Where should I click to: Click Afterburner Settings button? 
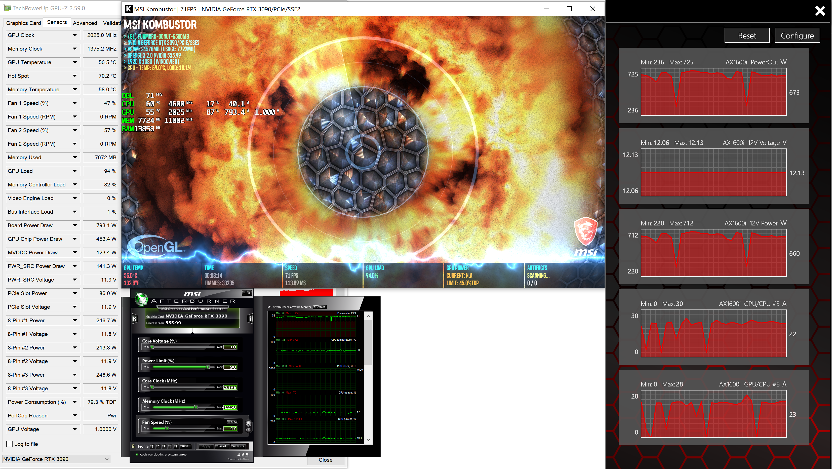point(238,446)
